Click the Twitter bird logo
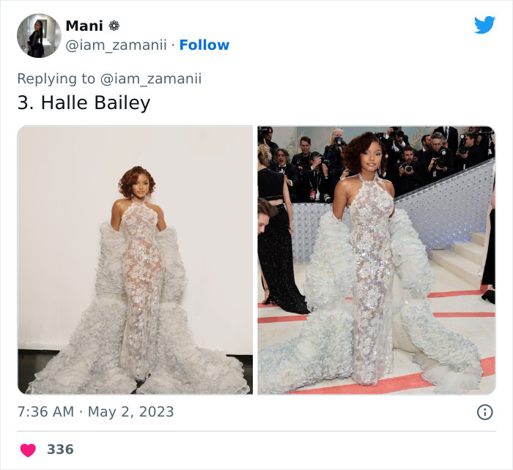Image resolution: width=513 pixels, height=470 pixels. (x=484, y=25)
